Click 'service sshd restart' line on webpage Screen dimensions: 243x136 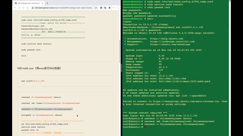pyautogui.click(x=33, y=127)
